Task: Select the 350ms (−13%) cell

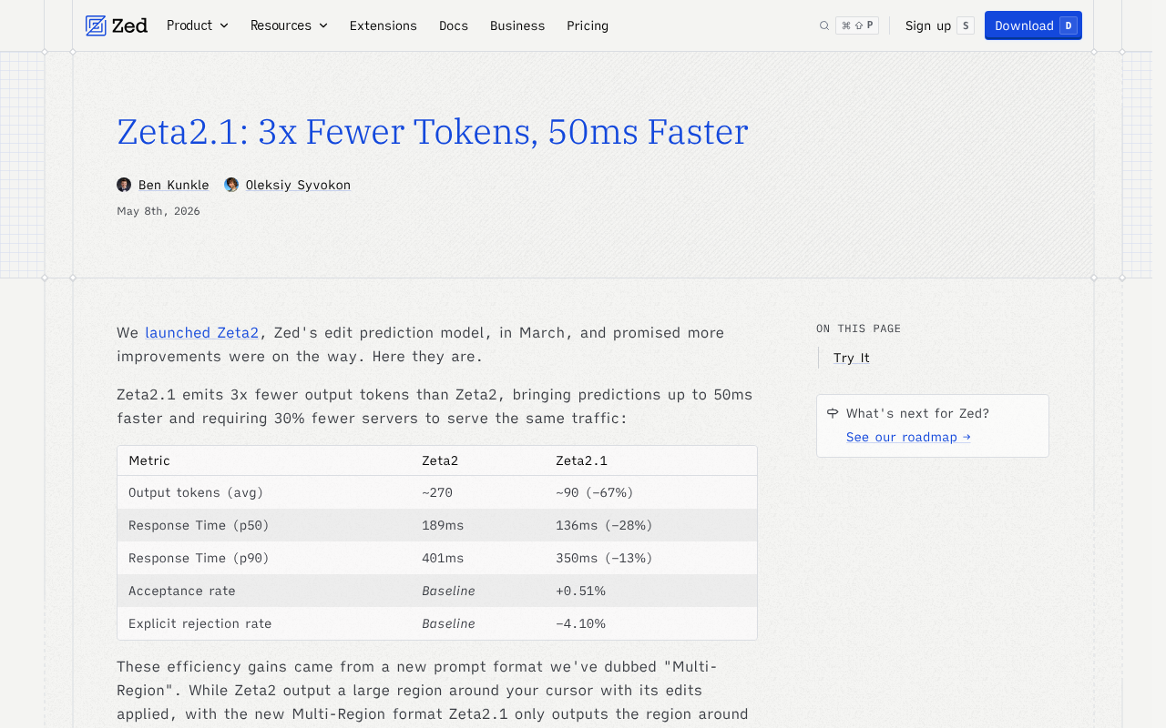Action: [x=650, y=558]
